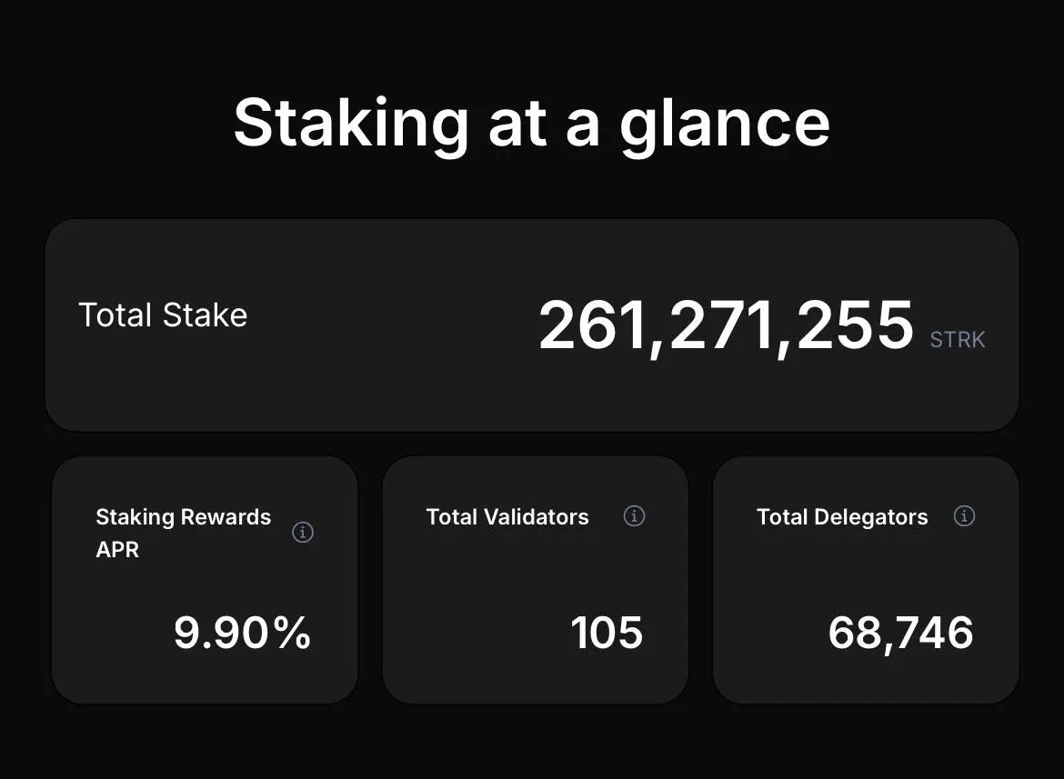The width and height of the screenshot is (1064, 779).
Task: Select the Total Delegators card
Action: tap(865, 579)
